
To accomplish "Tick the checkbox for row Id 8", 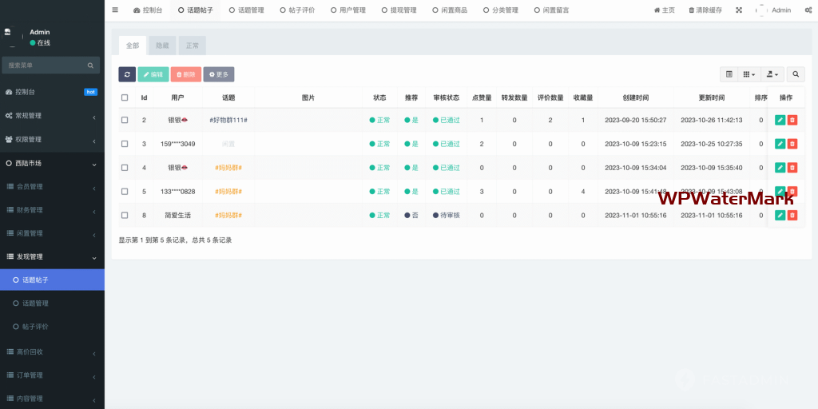I will (x=125, y=216).
